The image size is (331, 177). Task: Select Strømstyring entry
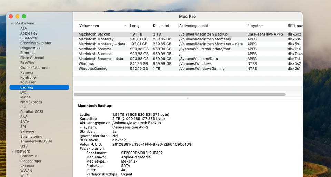tap(31, 136)
